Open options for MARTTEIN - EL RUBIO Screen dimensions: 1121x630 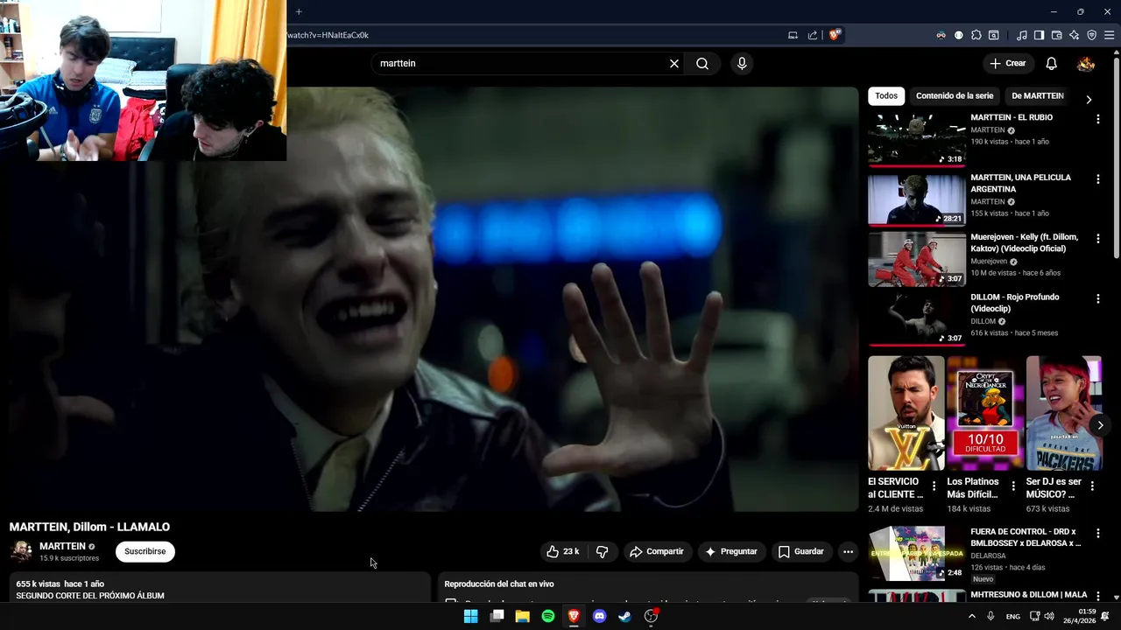click(1097, 119)
